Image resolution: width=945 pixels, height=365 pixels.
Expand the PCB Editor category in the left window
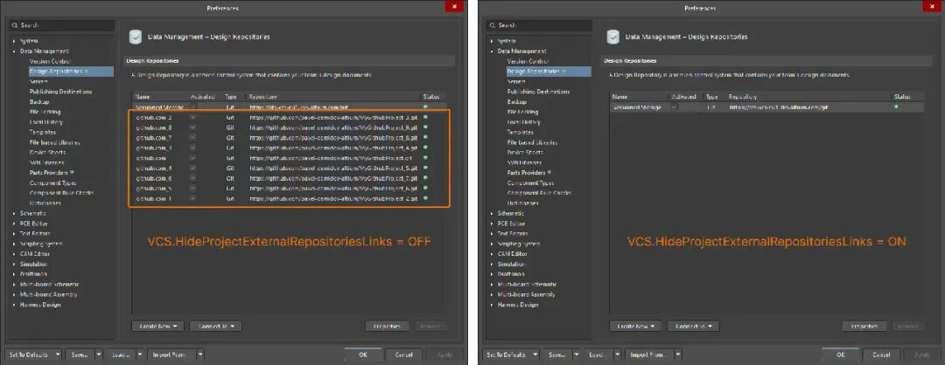coord(15,223)
